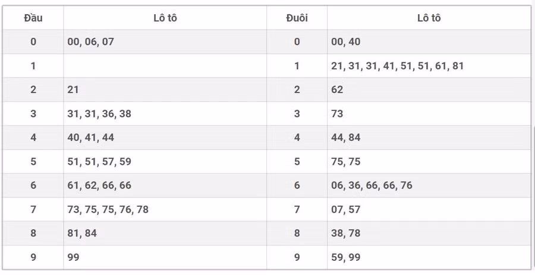Select the cell containing 44, 84
Image resolution: width=535 pixels, height=275 pixels.
click(x=346, y=137)
